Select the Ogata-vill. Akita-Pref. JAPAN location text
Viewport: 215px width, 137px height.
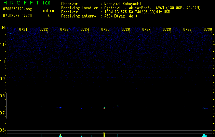click(x=152, y=8)
